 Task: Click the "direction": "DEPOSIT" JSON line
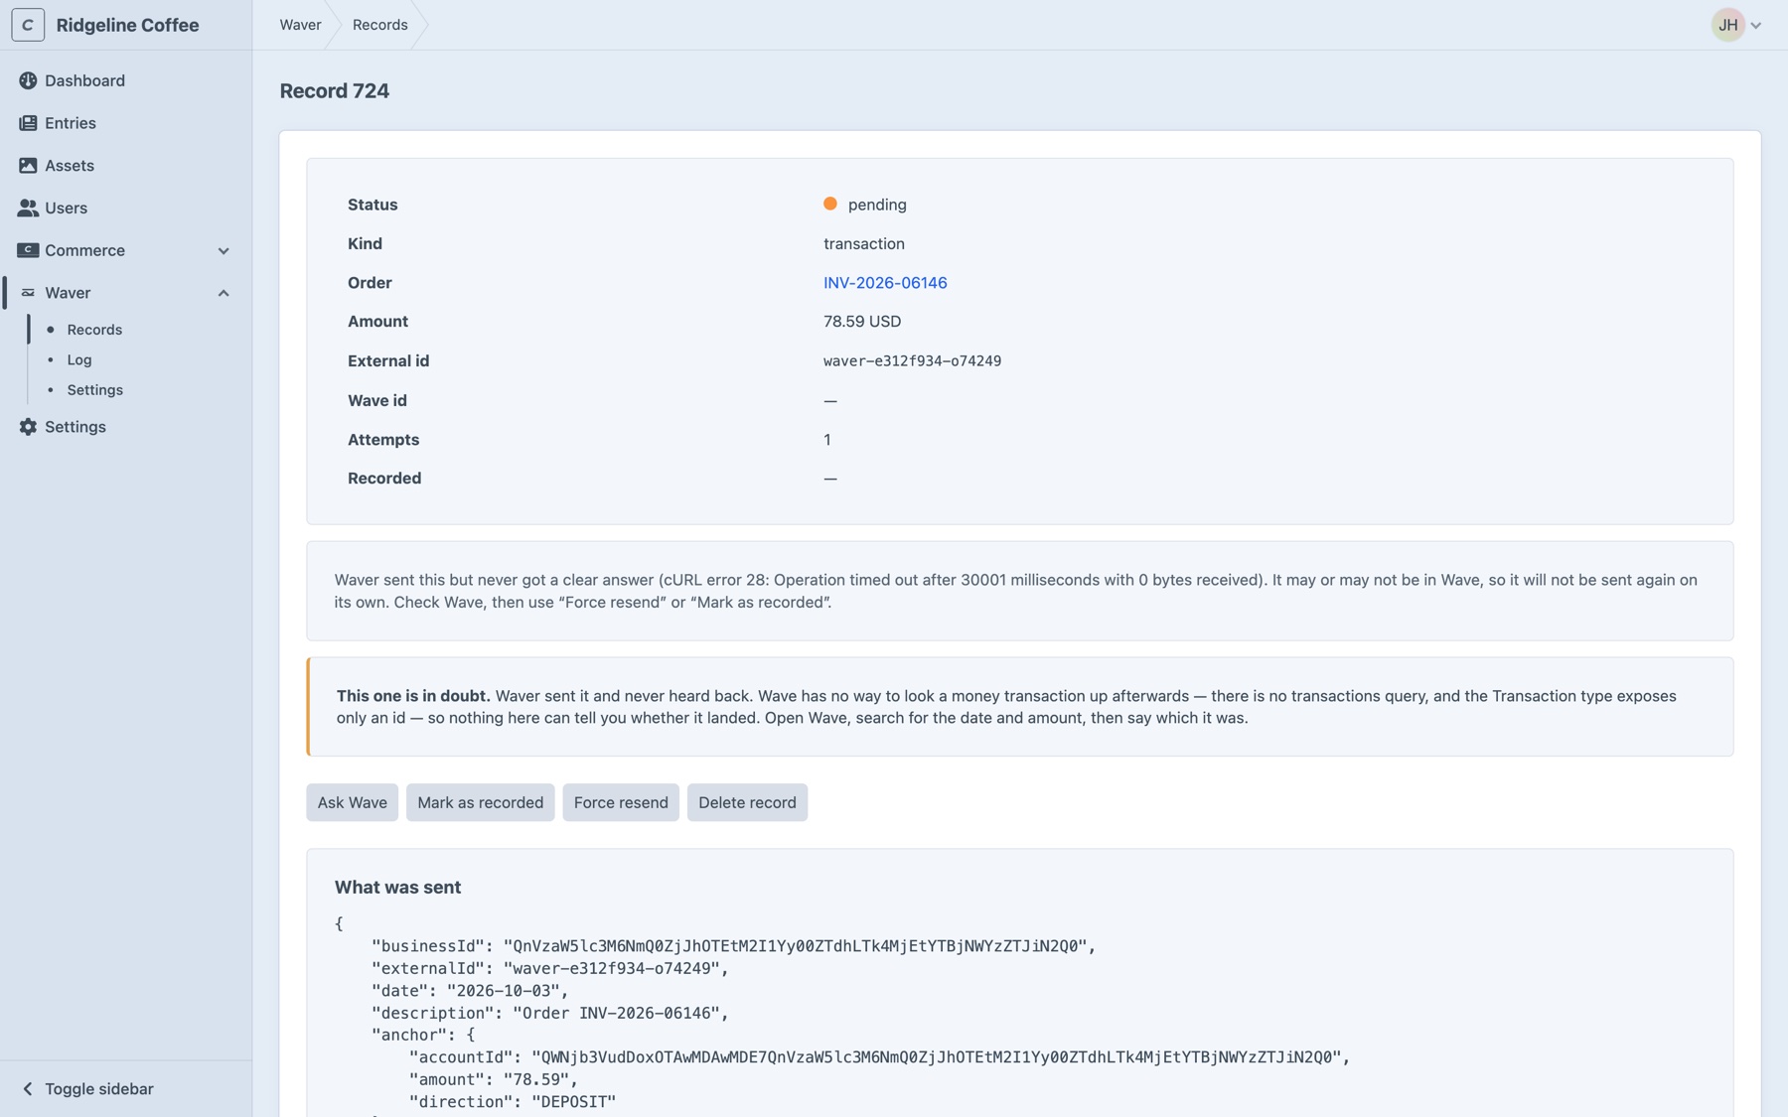(x=513, y=1102)
